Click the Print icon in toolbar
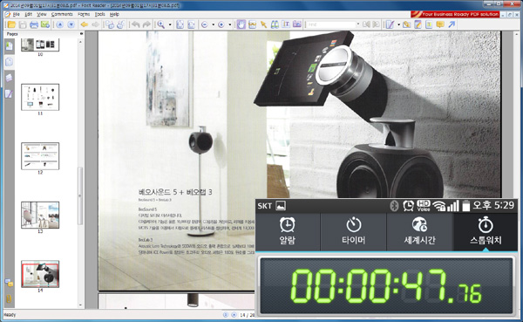Screen dimensions: 523x322 pyautogui.click(x=34, y=24)
